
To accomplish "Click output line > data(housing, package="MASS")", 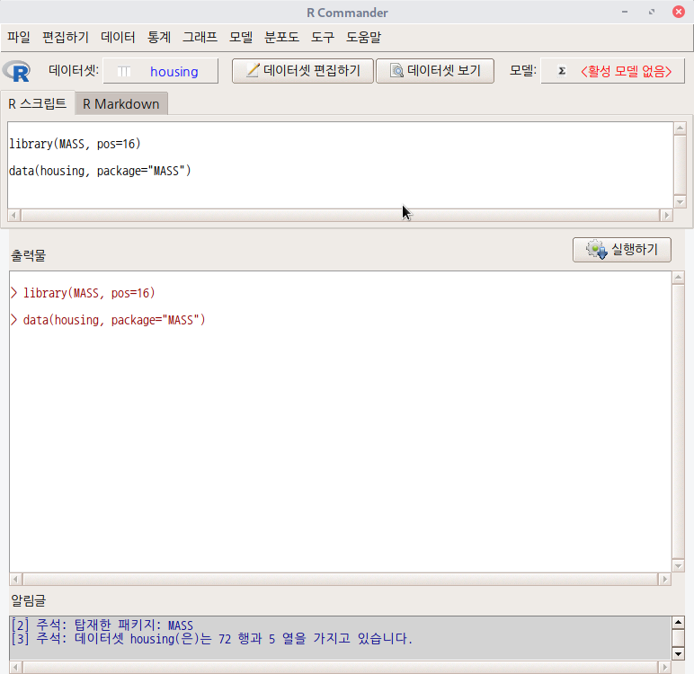I will (108, 320).
